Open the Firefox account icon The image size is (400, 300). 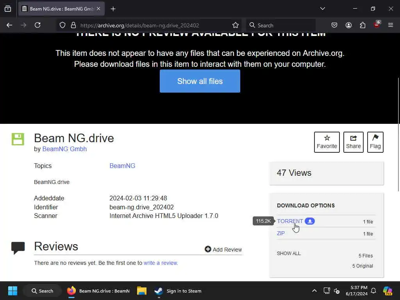(x=348, y=25)
